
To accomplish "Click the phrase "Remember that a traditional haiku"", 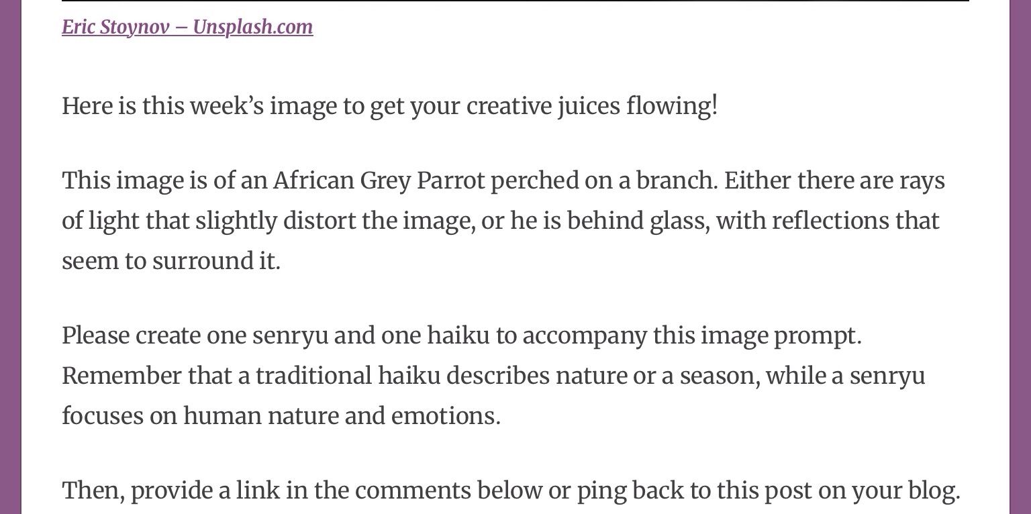I will [x=251, y=376].
